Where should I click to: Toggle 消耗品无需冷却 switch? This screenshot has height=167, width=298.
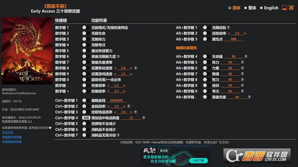[86, 135]
